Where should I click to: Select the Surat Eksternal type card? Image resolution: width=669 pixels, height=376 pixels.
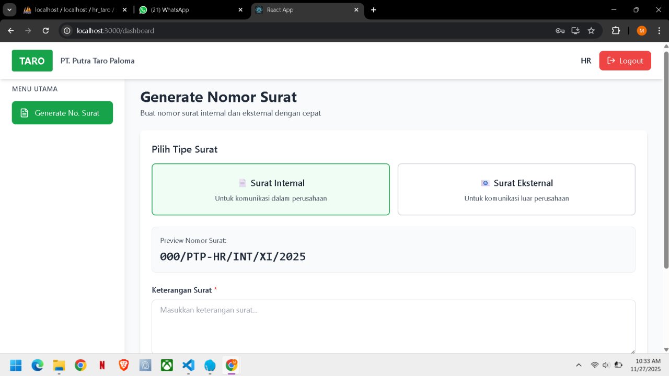(516, 189)
